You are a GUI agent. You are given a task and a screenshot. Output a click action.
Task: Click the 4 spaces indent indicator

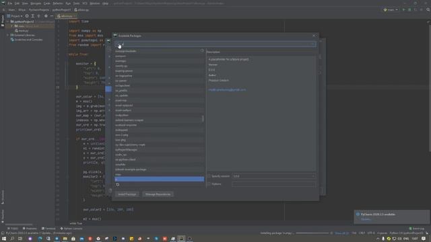(382, 233)
